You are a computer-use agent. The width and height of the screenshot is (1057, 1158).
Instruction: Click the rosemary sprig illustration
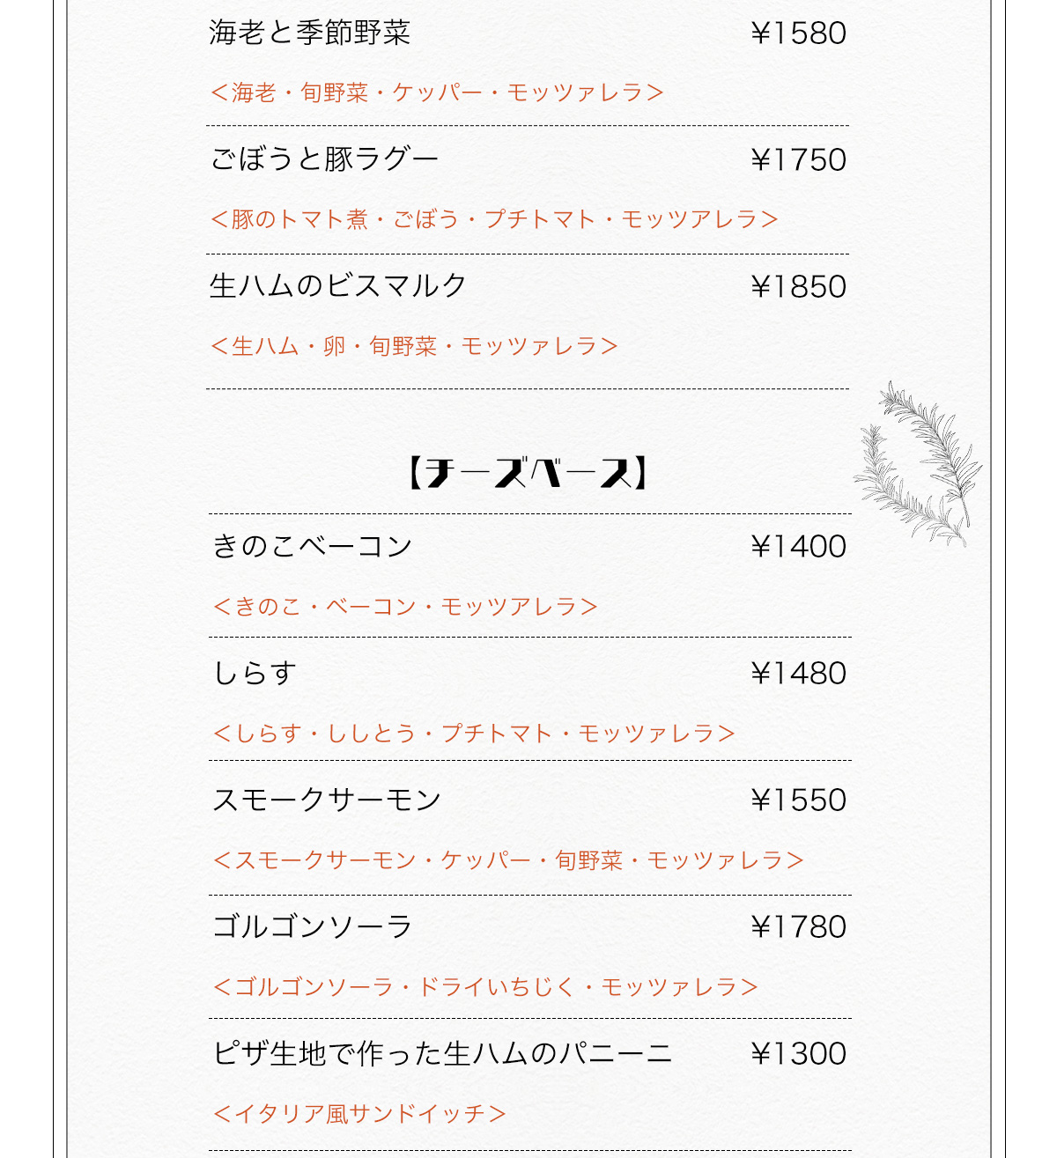(920, 463)
